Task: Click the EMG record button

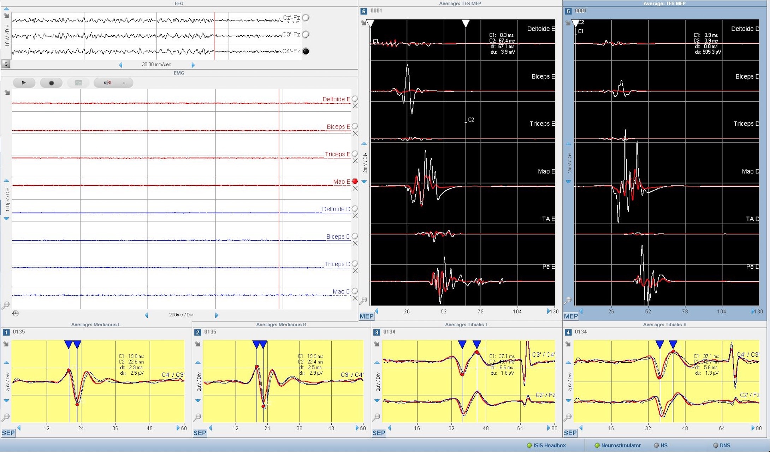Action: 51,83
